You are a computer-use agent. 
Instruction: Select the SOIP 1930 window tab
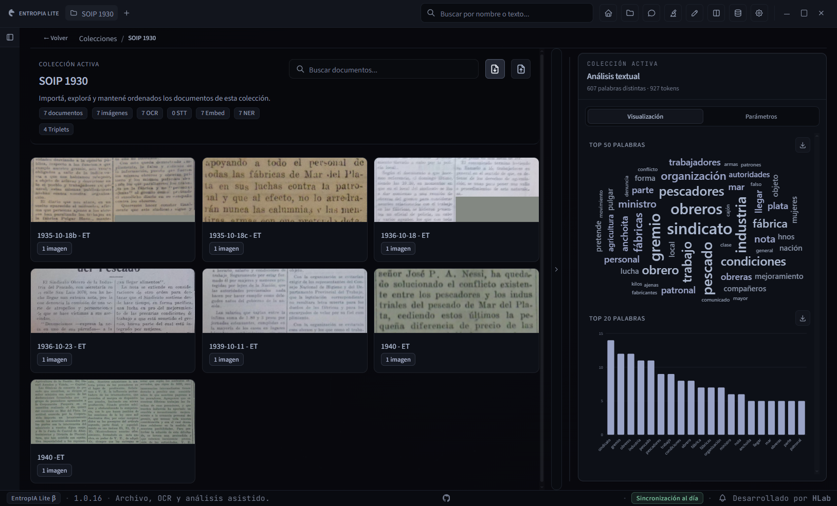tap(92, 13)
